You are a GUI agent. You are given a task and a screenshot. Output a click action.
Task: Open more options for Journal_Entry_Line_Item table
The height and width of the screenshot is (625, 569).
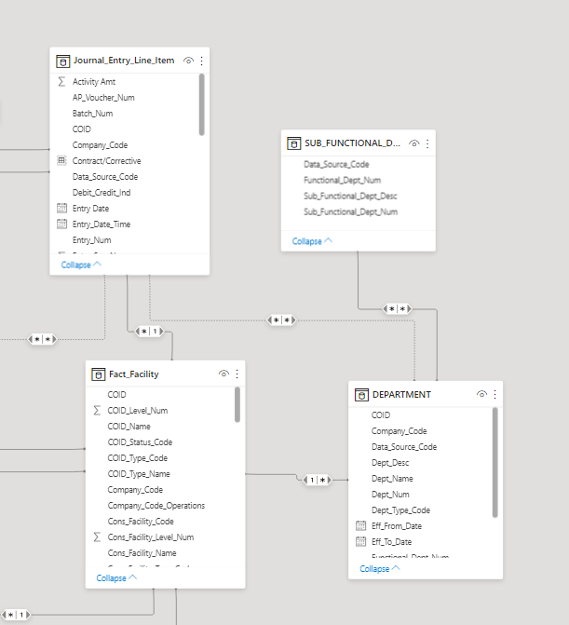pos(202,61)
